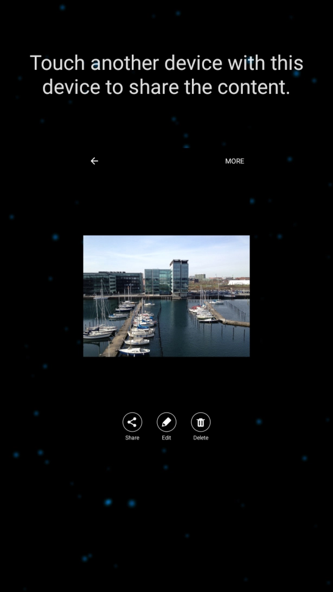Open the MORE options menu
The height and width of the screenshot is (592, 333).
click(234, 161)
